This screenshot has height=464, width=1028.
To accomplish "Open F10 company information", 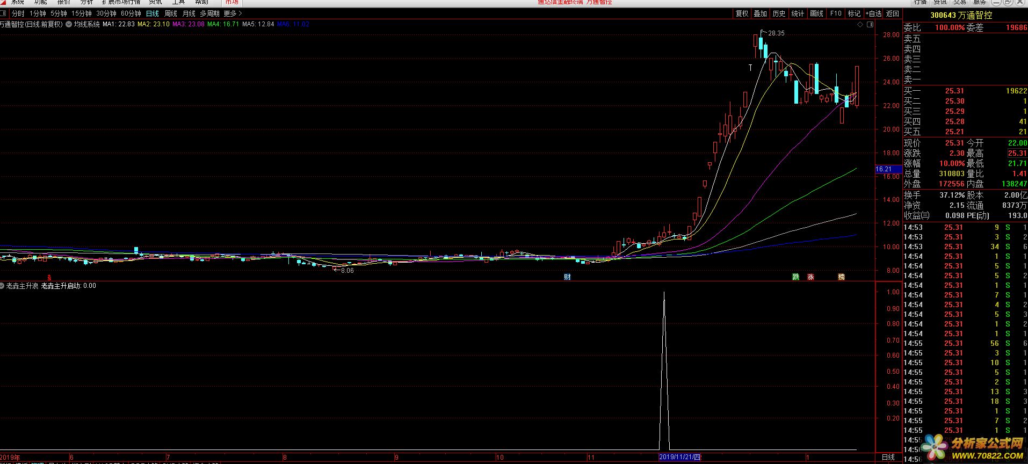I will tap(836, 13).
